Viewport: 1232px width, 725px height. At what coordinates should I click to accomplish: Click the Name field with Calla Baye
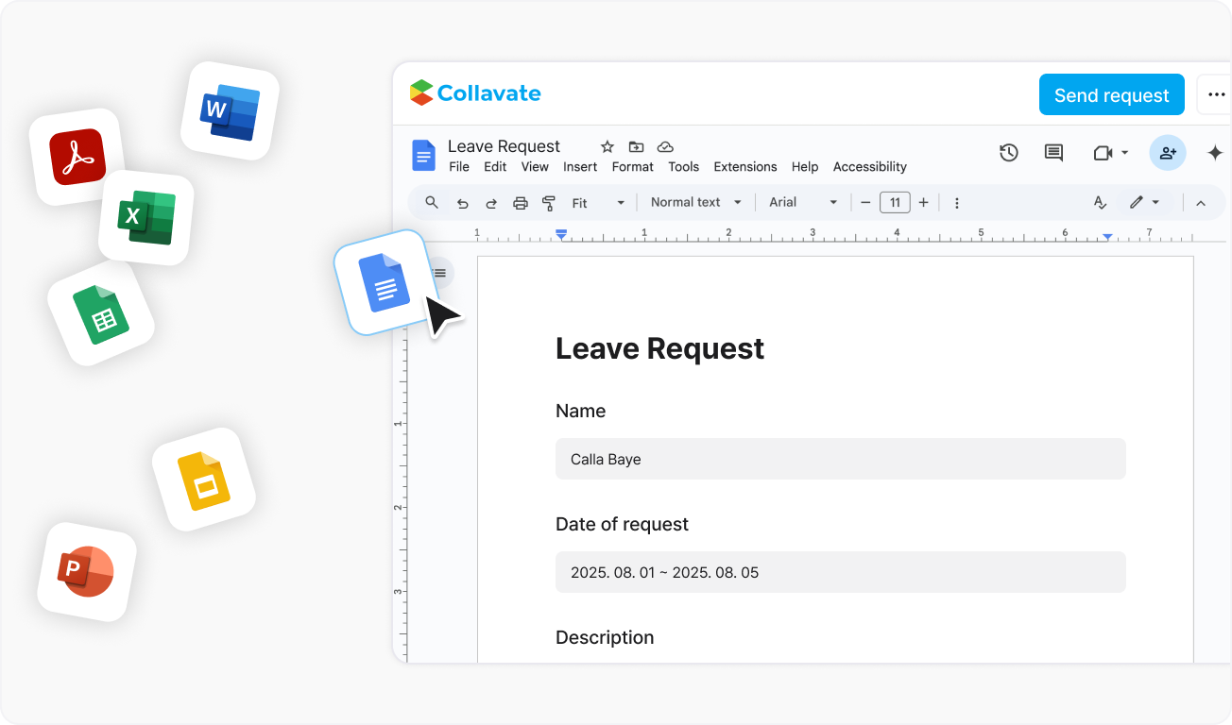point(841,459)
